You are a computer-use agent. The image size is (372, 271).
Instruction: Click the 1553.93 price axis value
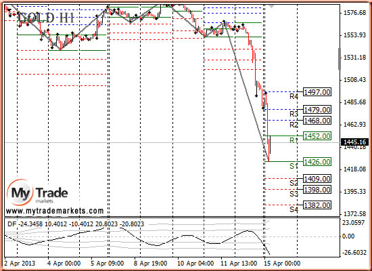355,35
